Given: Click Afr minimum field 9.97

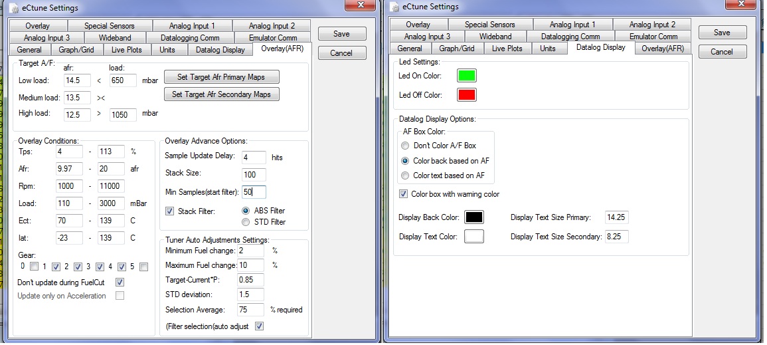Looking at the screenshot, I should pyautogui.click(x=70, y=169).
